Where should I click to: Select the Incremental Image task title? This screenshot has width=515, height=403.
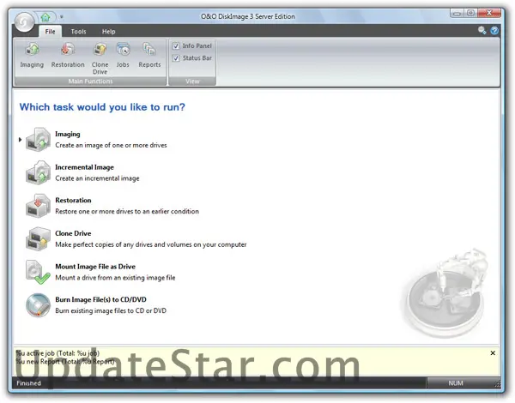(84, 167)
